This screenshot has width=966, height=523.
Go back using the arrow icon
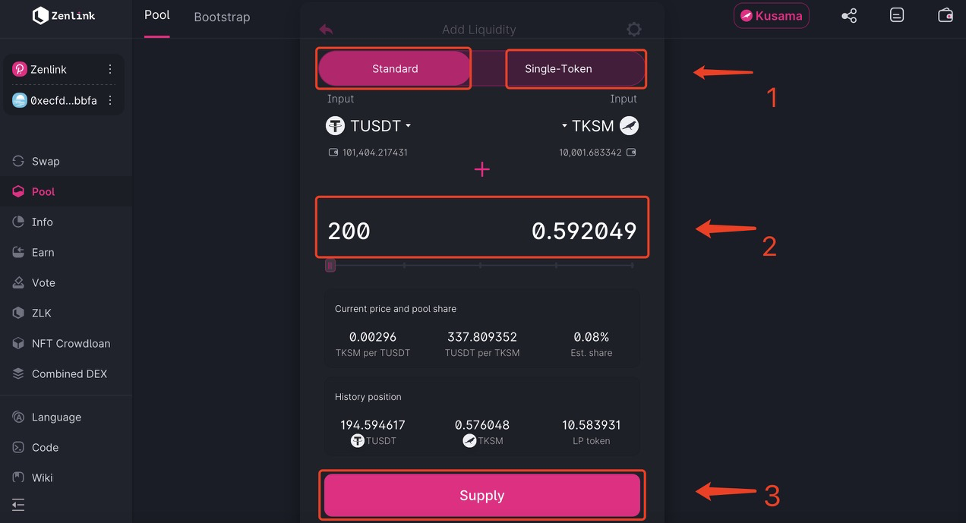pos(326,30)
